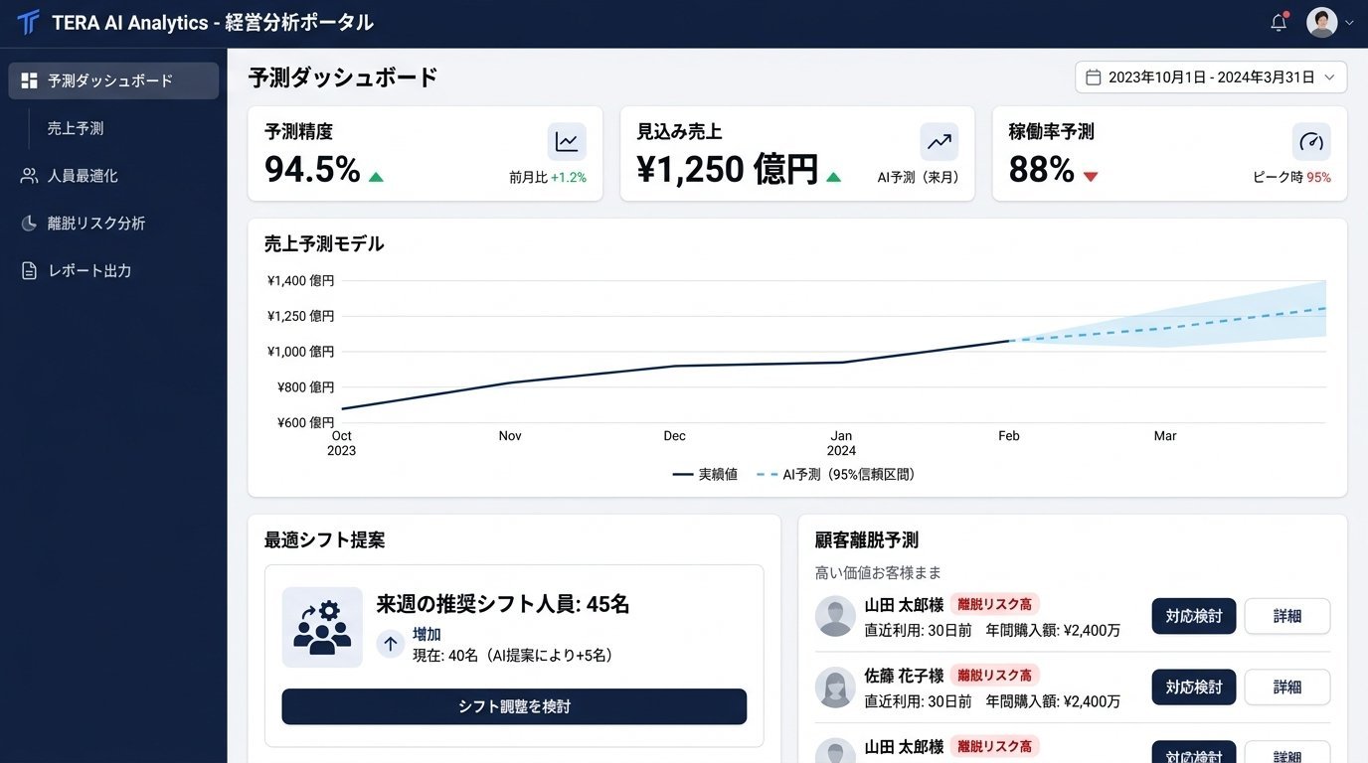Open 離脱リスク分析 via its clock icon
The width and height of the screenshot is (1368, 763).
pos(29,223)
